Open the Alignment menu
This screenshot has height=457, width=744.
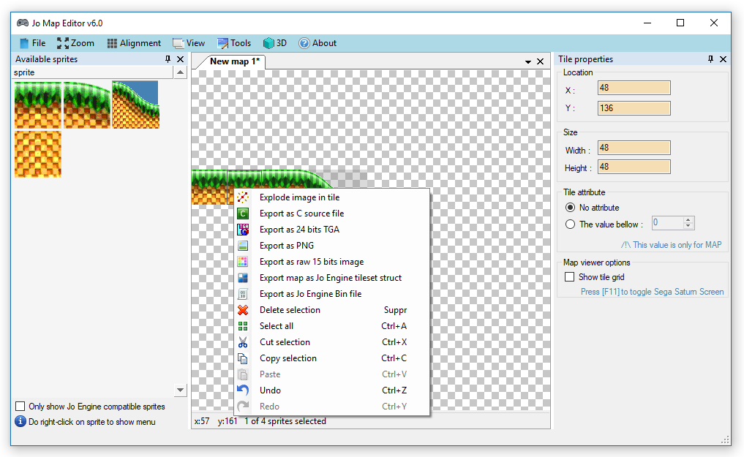tap(135, 43)
